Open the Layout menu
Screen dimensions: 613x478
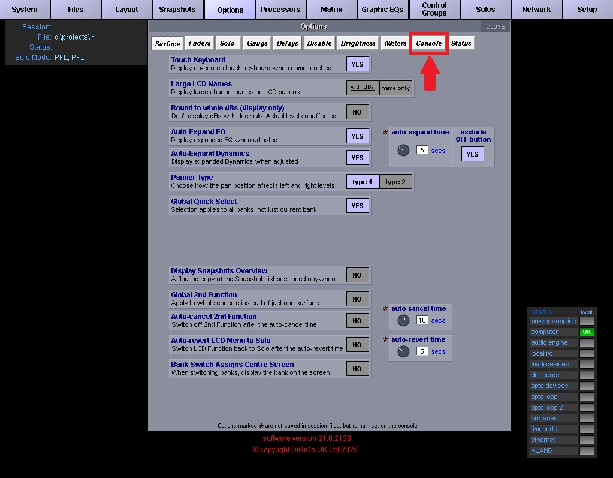(126, 10)
